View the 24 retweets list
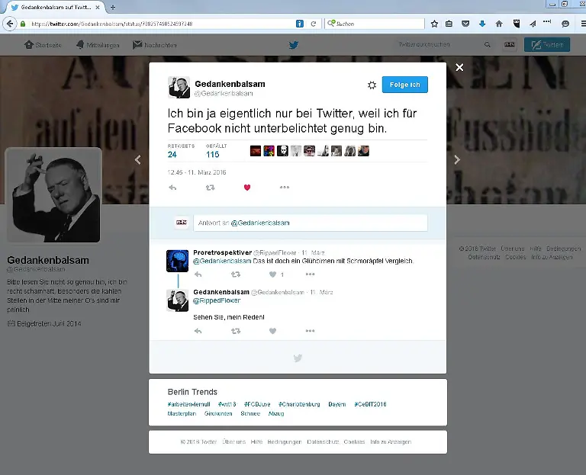The height and width of the screenshot is (475, 586). [172, 154]
